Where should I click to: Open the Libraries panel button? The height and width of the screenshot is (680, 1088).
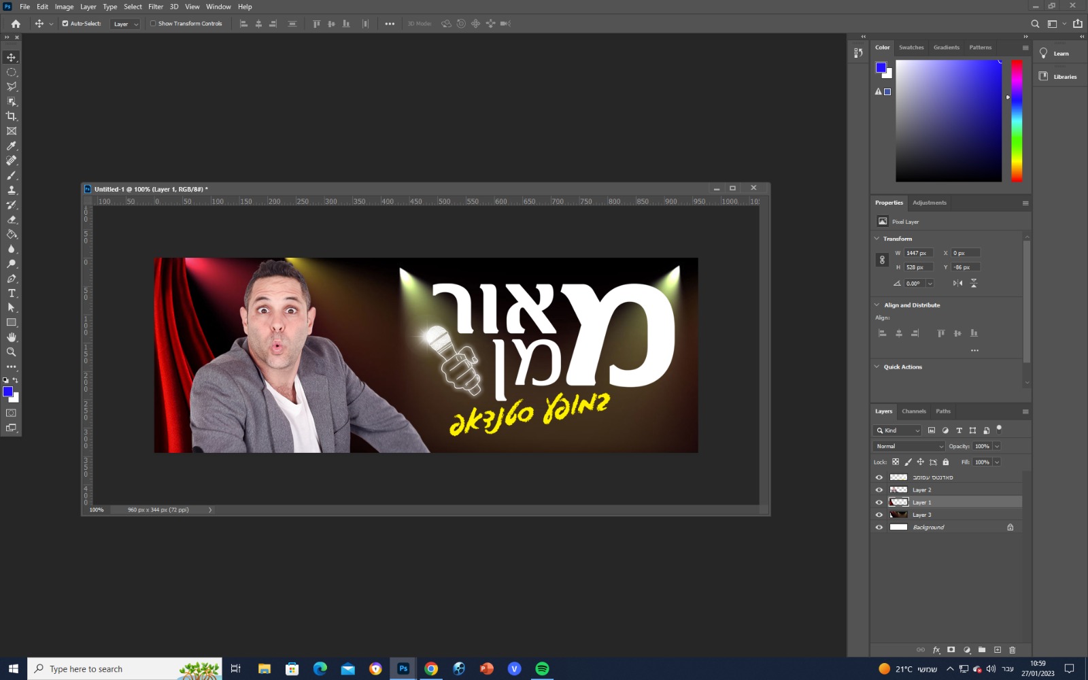pyautogui.click(x=1058, y=77)
